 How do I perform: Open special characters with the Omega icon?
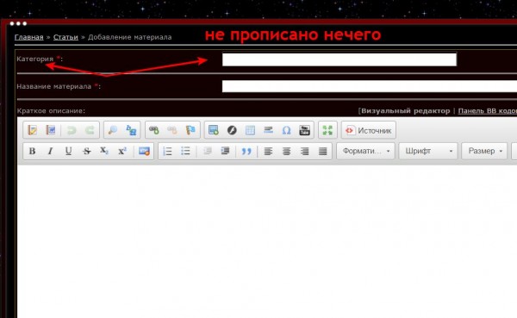click(x=286, y=130)
